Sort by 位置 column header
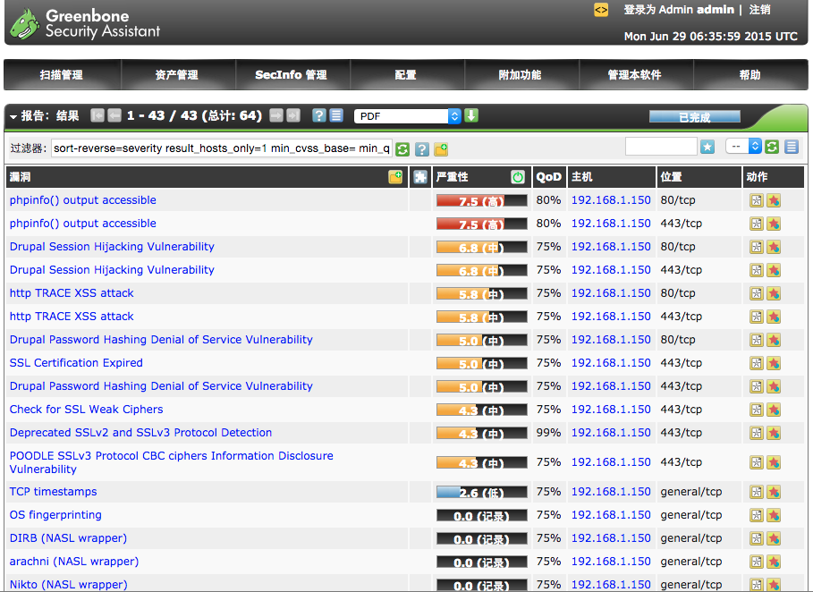Image resolution: width=813 pixels, height=592 pixels. pos(671,177)
